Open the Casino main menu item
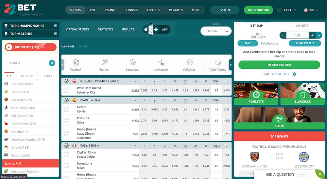Image resolution: width=327 pixels, height=179 pixels. [x=110, y=10]
